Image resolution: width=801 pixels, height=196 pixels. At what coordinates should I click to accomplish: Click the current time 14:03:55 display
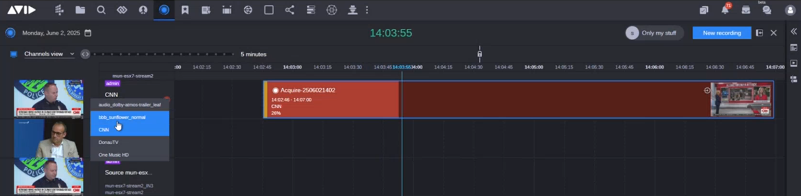391,33
